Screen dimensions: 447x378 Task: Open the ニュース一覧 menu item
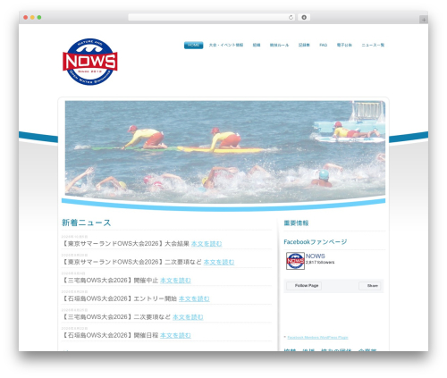(x=373, y=45)
